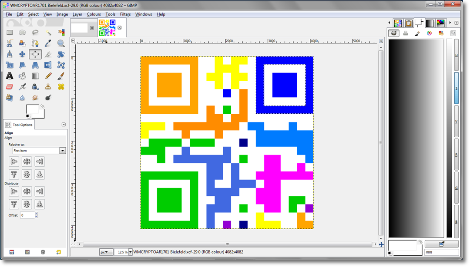Open the Layer menu
This screenshot has width=470, height=267.
(77, 14)
